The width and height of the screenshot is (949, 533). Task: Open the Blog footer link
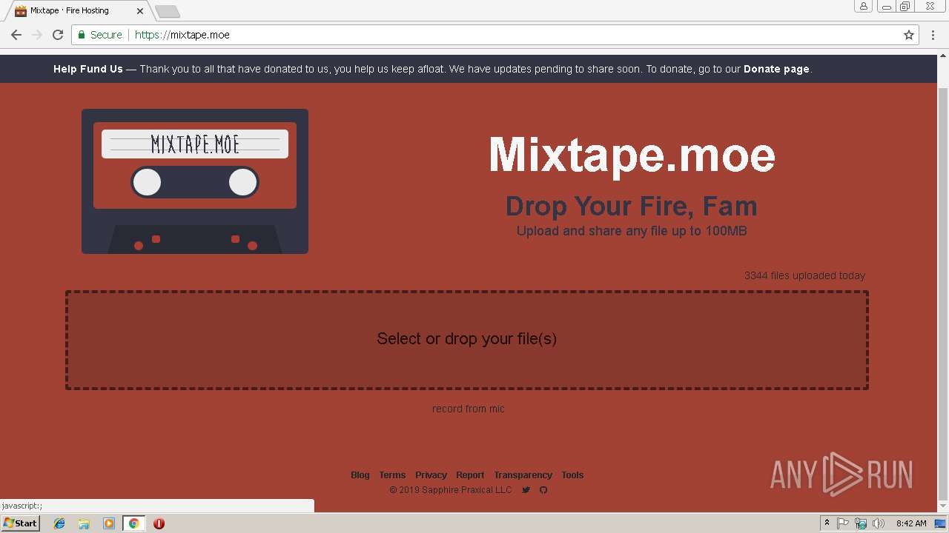(x=360, y=475)
